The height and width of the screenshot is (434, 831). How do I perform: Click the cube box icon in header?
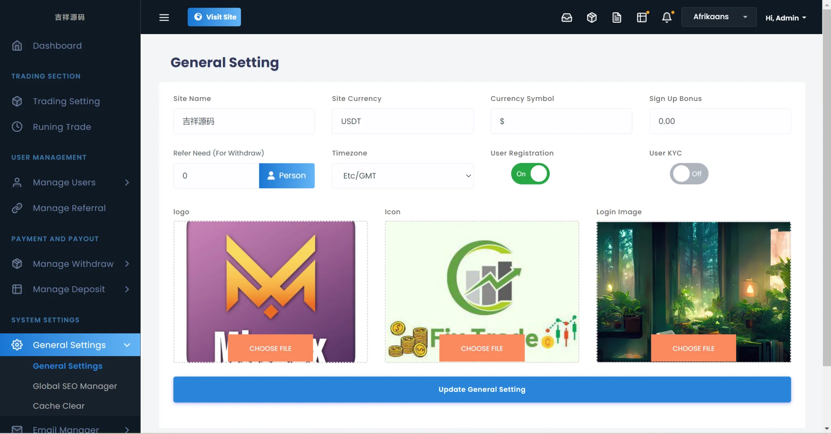click(x=592, y=17)
